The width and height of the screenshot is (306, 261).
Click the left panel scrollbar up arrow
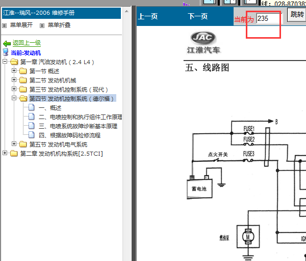[x=126, y=11]
